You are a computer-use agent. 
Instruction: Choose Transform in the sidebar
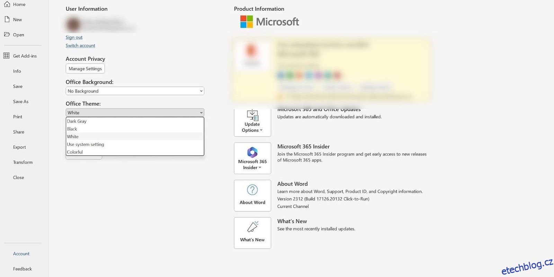pos(23,163)
